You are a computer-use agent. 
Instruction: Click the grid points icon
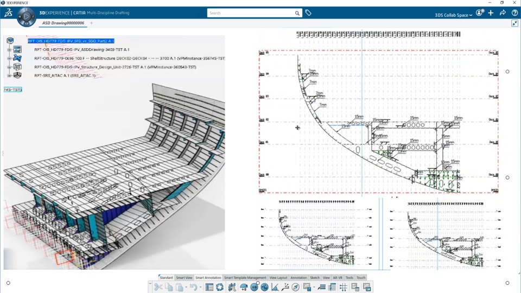coord(343,287)
